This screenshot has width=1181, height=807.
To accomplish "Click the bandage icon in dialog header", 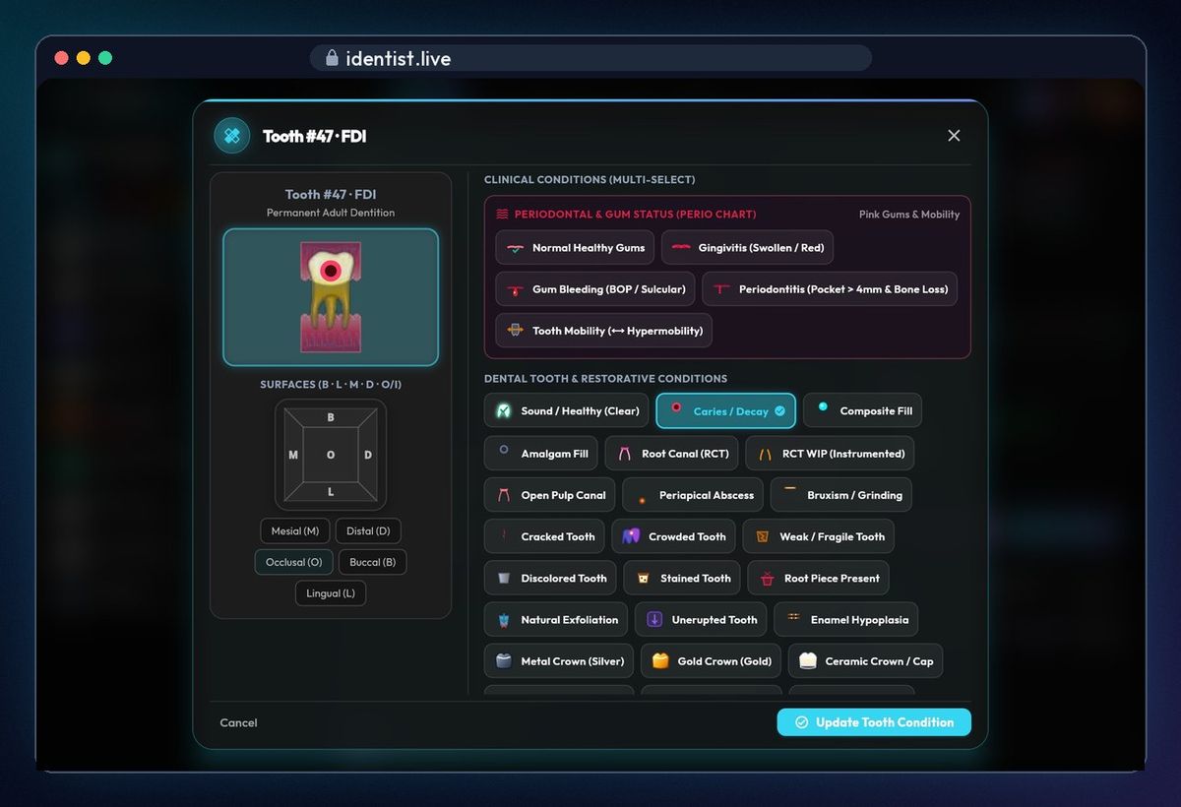I will coord(232,136).
